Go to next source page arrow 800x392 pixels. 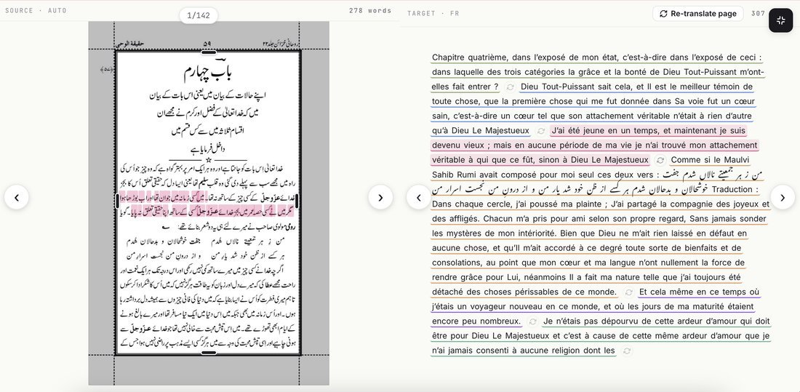380,197
